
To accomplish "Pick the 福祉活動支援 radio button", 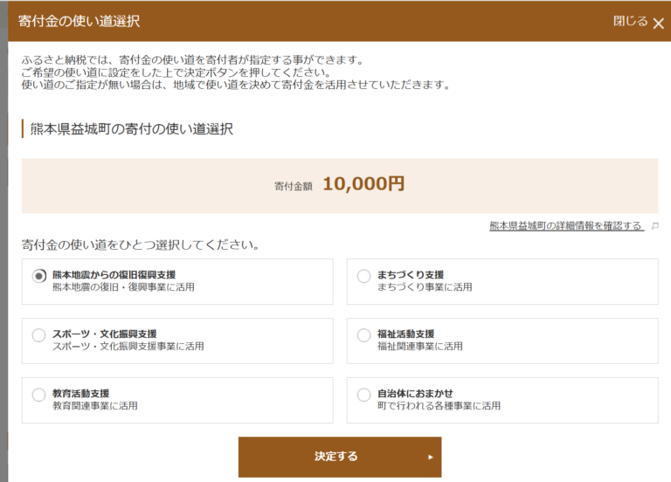I will pos(363,335).
